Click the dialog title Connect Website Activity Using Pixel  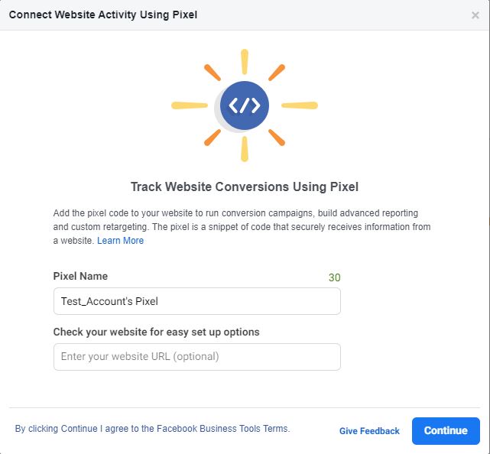(x=103, y=15)
